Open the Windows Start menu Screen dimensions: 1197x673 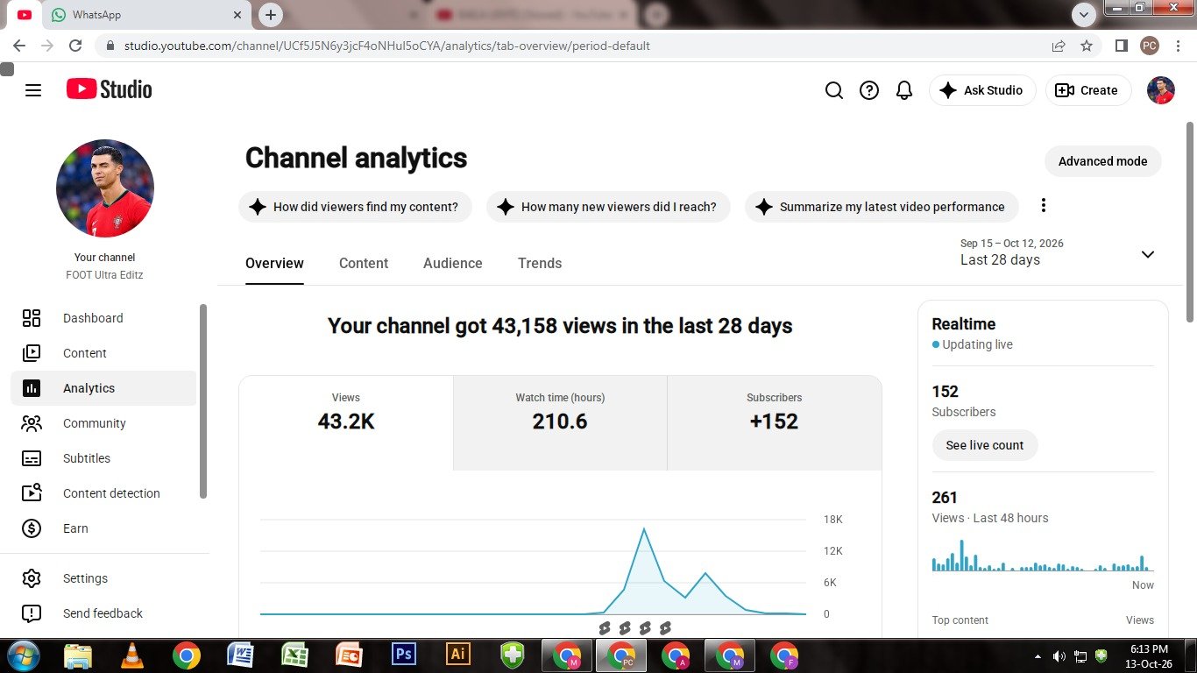pyautogui.click(x=24, y=654)
